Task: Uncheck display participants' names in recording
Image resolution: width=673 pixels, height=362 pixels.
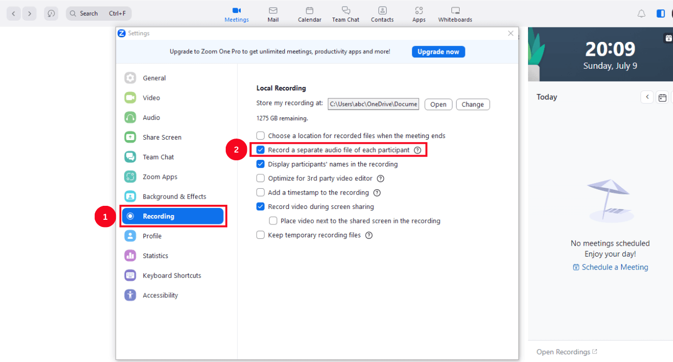Action: click(260, 164)
